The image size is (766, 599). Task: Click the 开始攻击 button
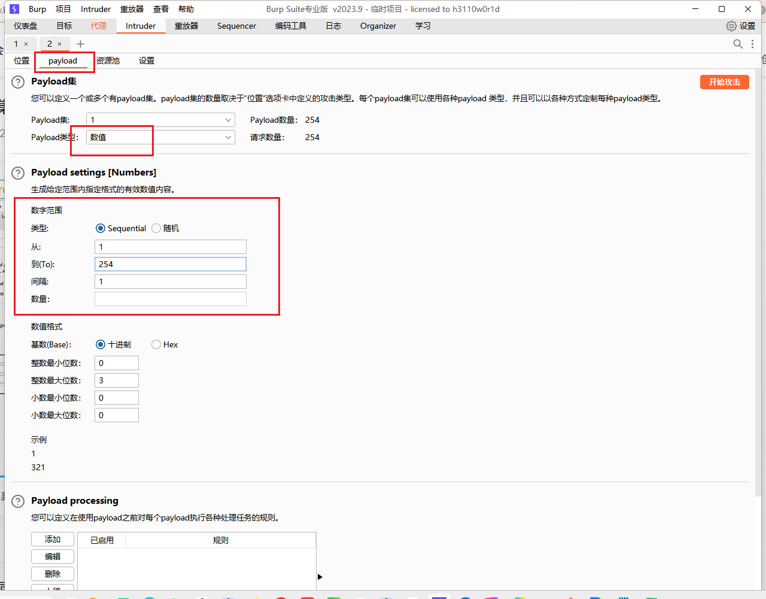tap(725, 82)
